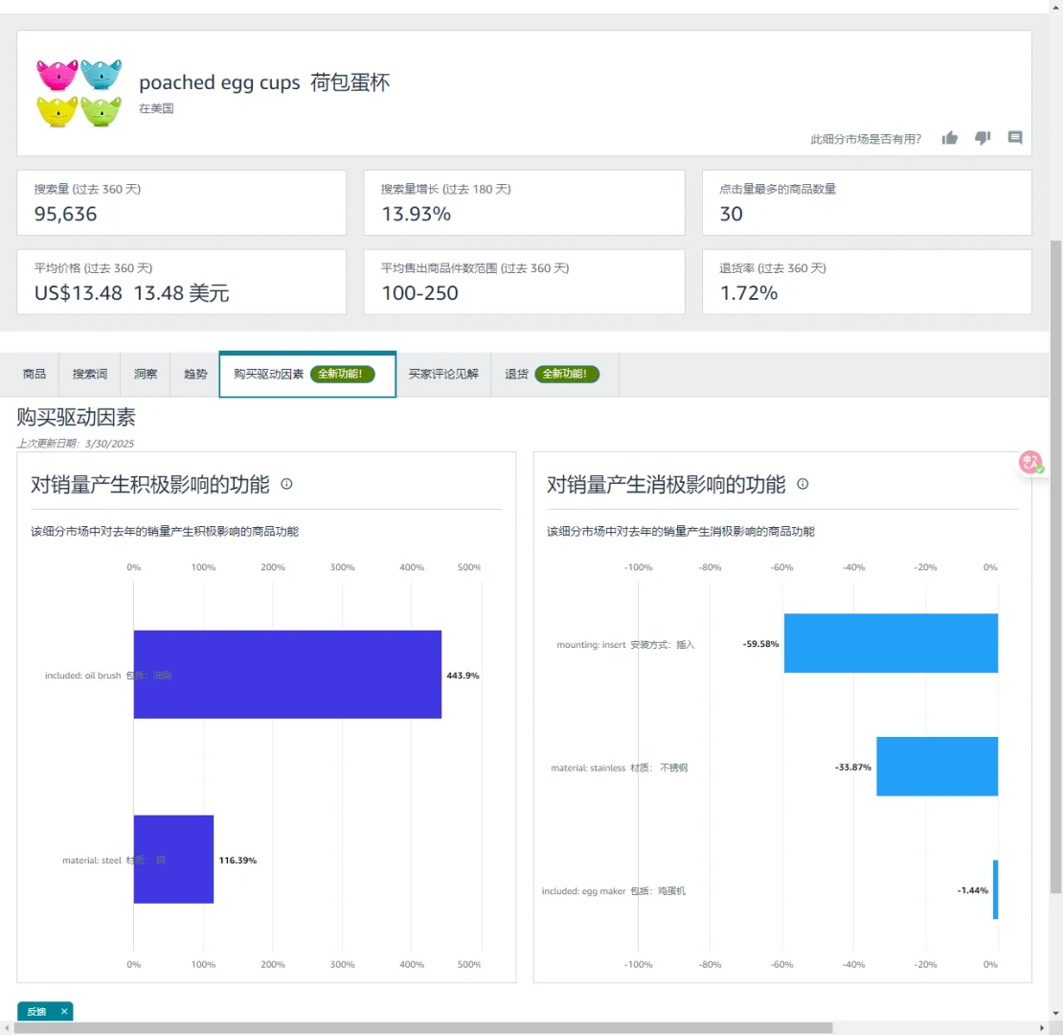
Task: Click the 在美国 location text
Action: (x=157, y=108)
